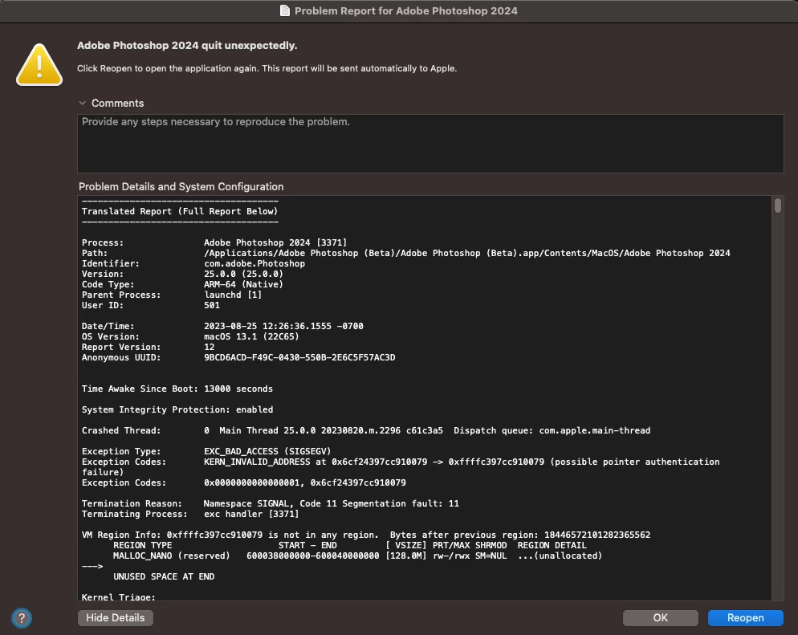The height and width of the screenshot is (635, 798).
Task: Click the window title 'Problem Report for Adobe Photoshop 2024'
Action: pos(405,10)
